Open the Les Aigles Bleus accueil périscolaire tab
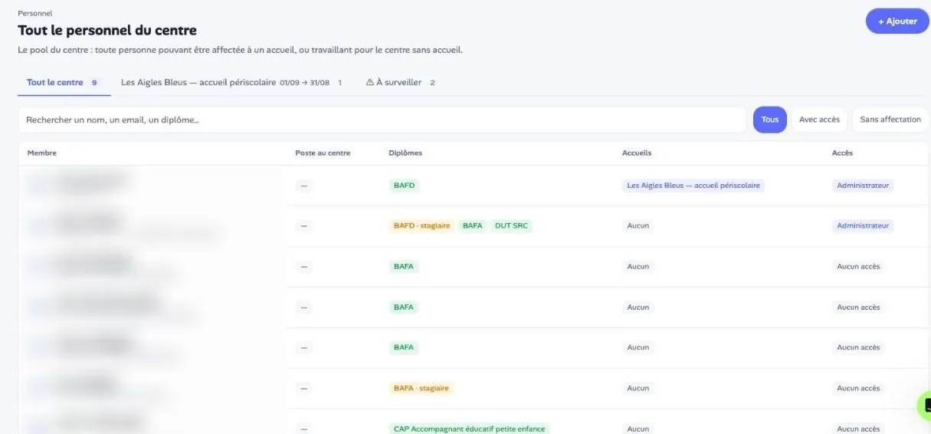This screenshot has width=931, height=434. [231, 82]
